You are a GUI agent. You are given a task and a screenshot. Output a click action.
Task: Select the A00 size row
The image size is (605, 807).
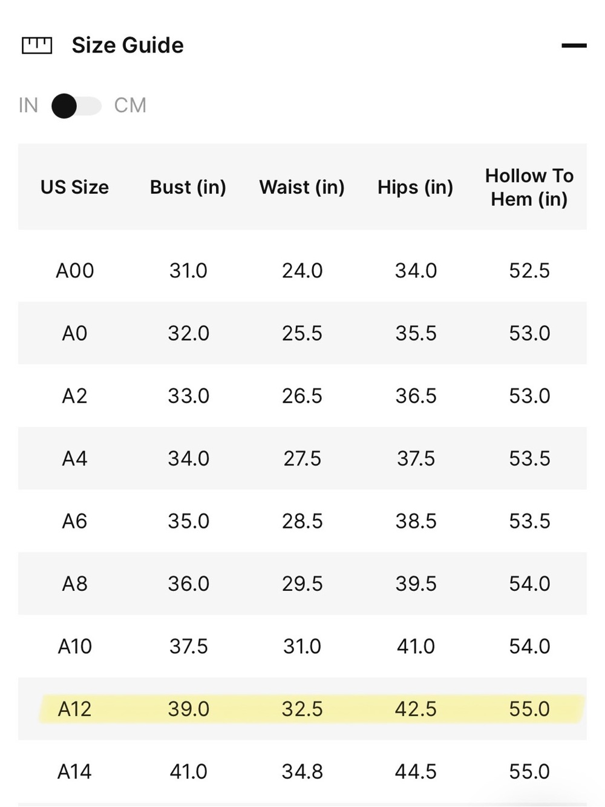click(x=302, y=271)
